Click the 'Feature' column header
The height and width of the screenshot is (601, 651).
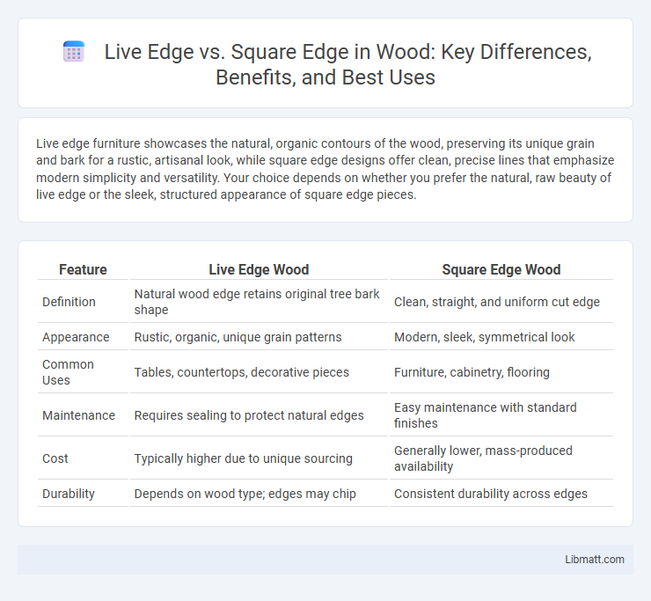click(x=83, y=269)
